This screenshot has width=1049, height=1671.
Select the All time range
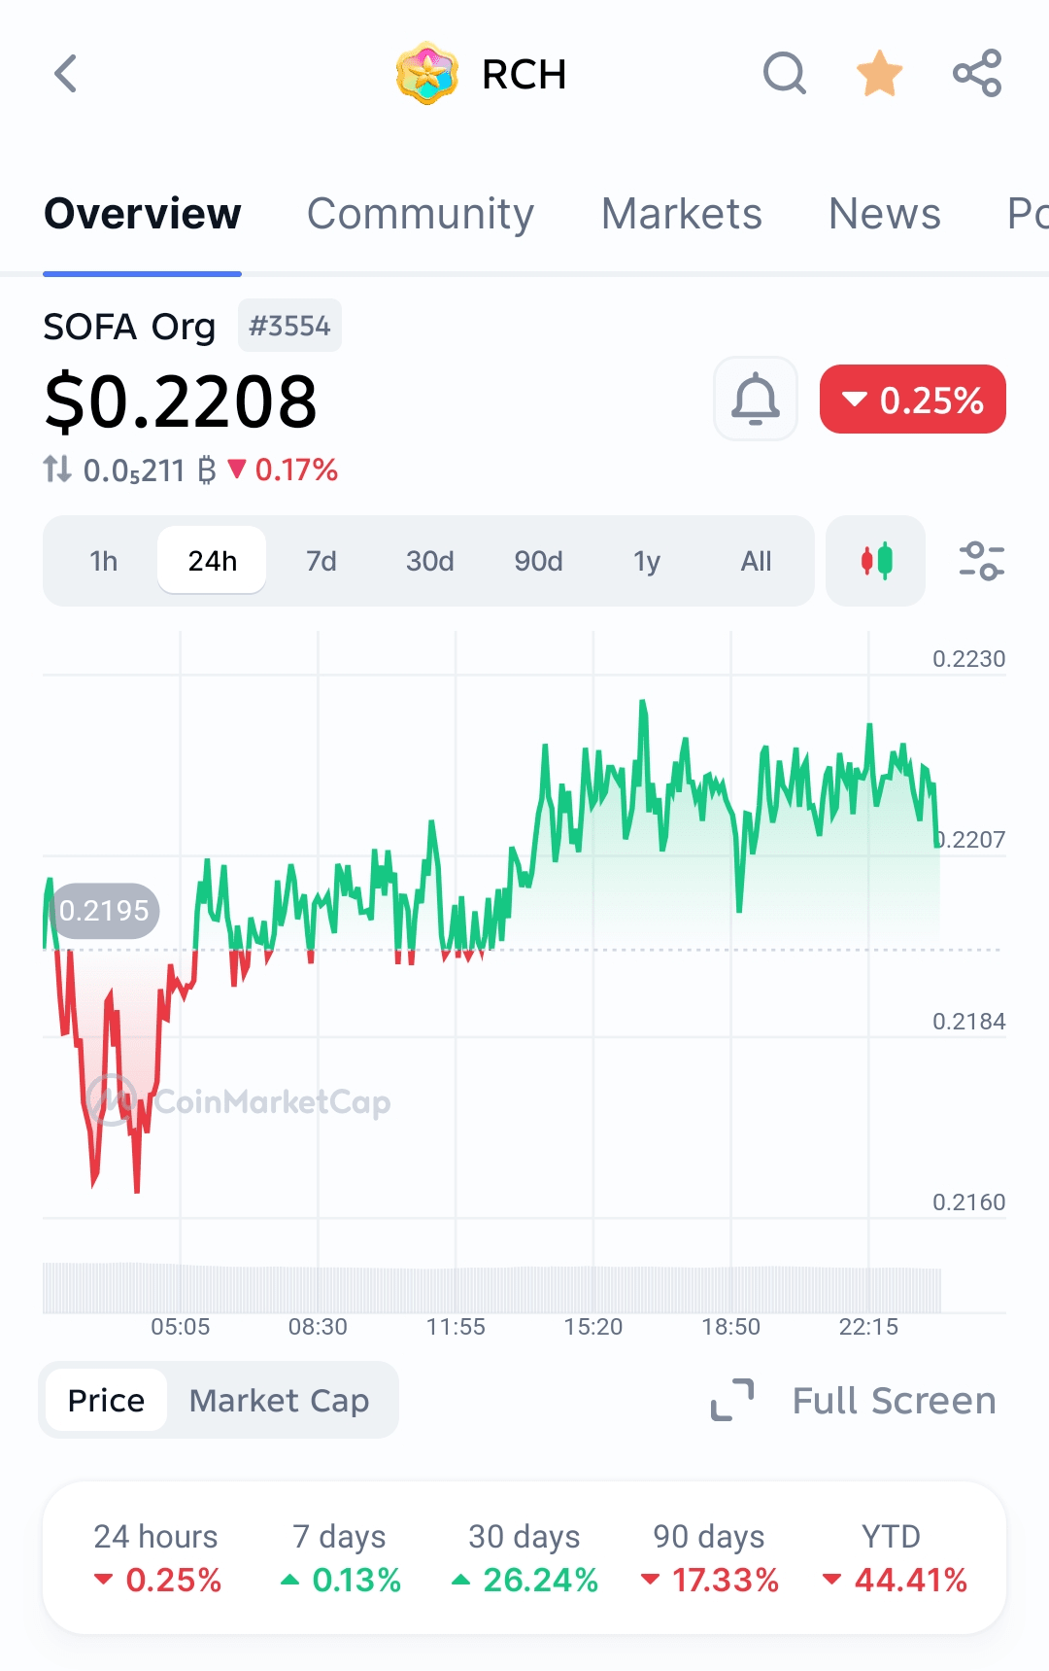(x=757, y=561)
